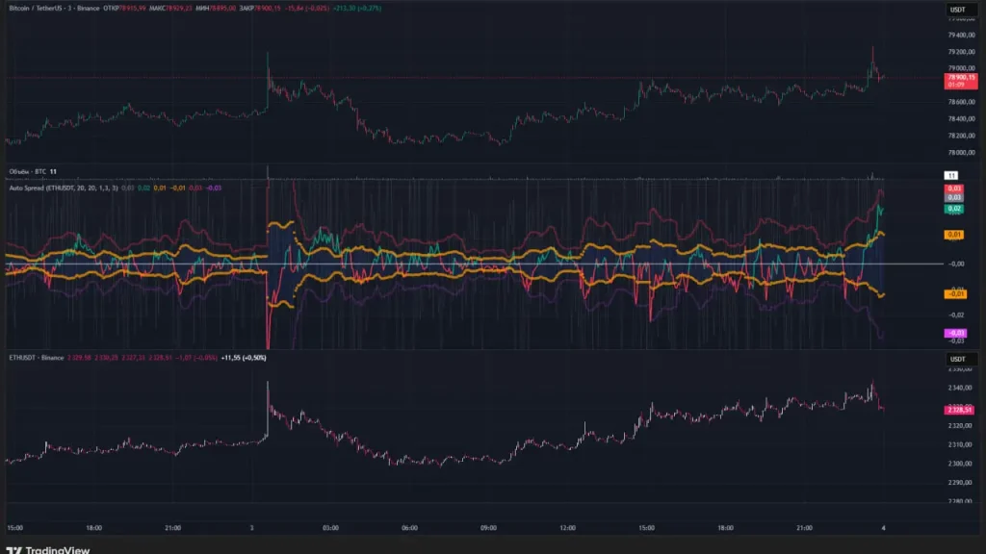Click the orange −0,01 spread axis label
Image resolution: width=986 pixels, height=554 pixels.
coord(955,293)
